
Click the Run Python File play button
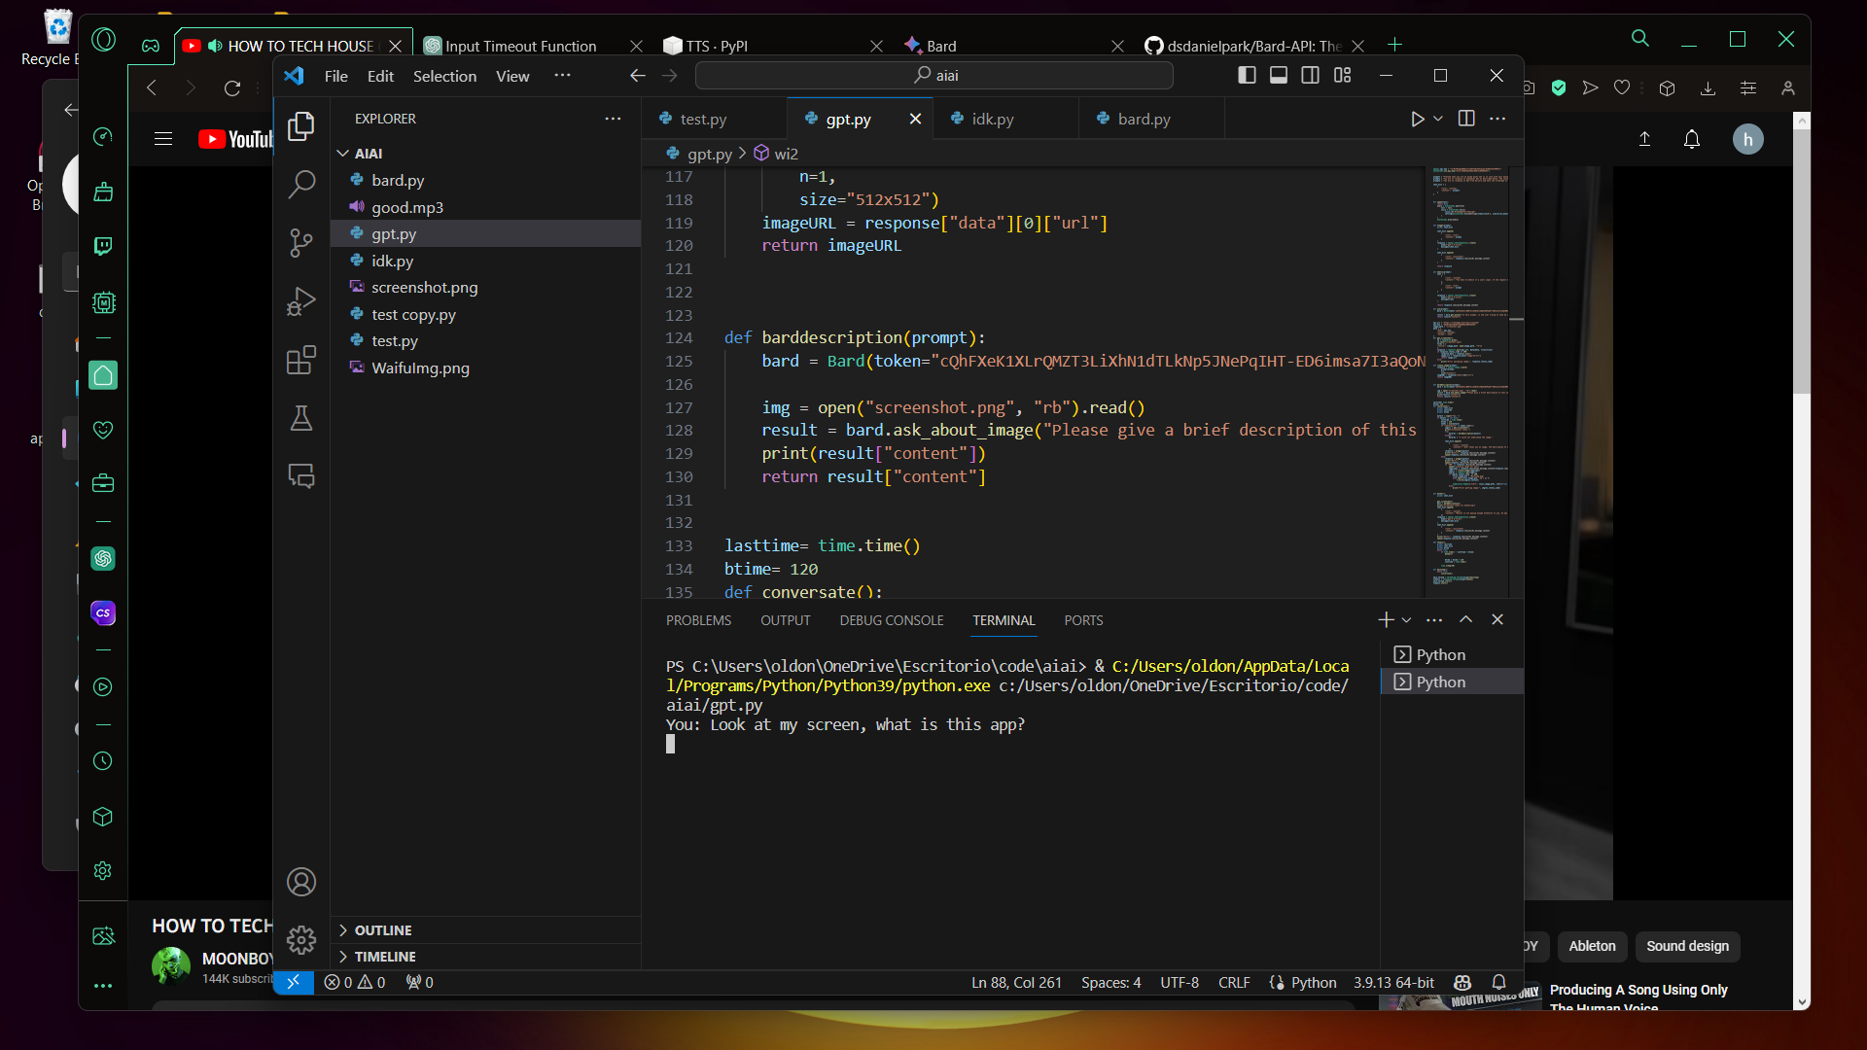point(1417,119)
